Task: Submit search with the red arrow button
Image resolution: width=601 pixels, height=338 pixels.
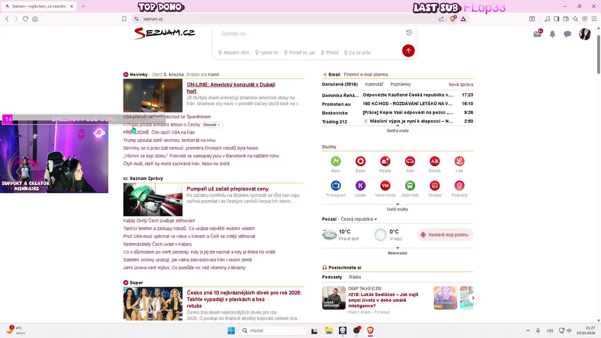Action: pyautogui.click(x=408, y=51)
